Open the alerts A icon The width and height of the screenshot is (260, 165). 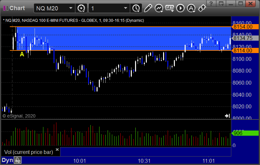[x=191, y=8]
